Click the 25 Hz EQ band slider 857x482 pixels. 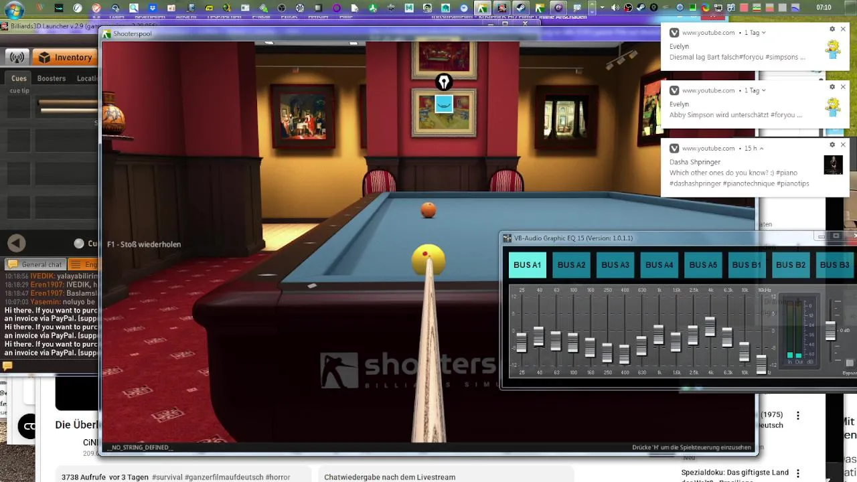click(x=522, y=341)
